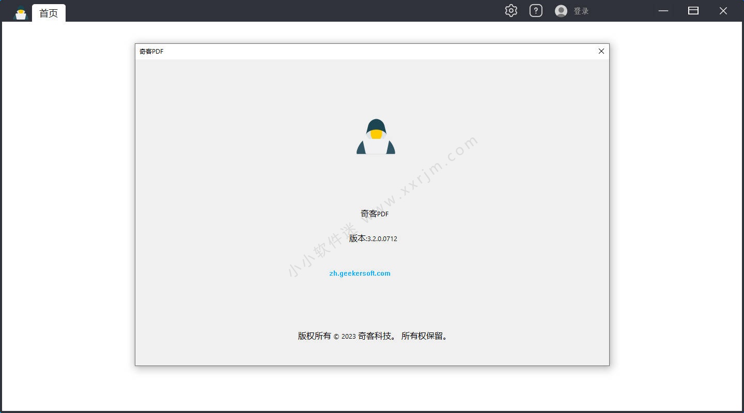Click the 奇客PDF name below the logo
744x413 pixels.
(x=375, y=213)
